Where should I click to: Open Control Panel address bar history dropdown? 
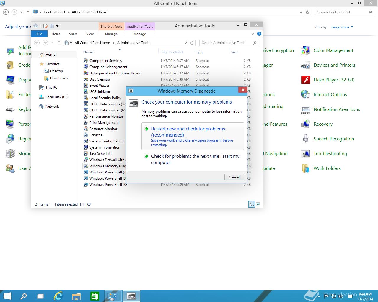tap(301, 12)
